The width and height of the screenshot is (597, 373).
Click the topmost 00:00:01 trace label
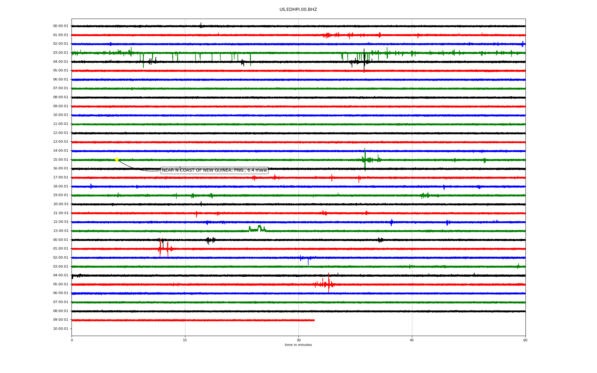coord(61,26)
